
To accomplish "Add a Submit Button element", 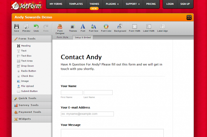I will coord(27,91).
